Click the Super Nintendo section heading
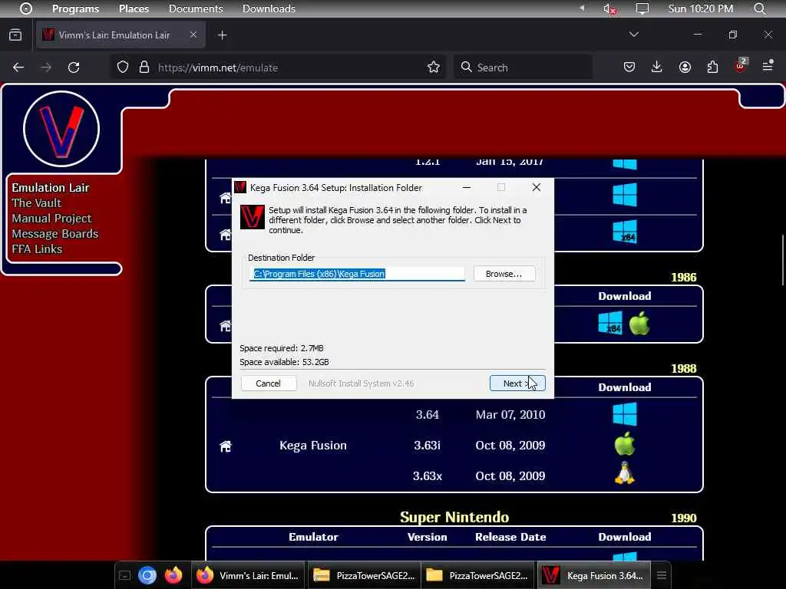Image resolution: width=786 pixels, height=589 pixels. (x=454, y=517)
